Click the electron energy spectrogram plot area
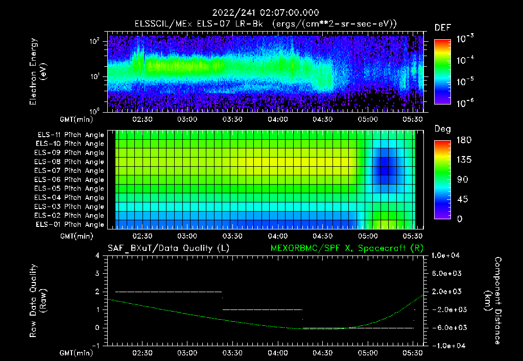 coord(266,72)
